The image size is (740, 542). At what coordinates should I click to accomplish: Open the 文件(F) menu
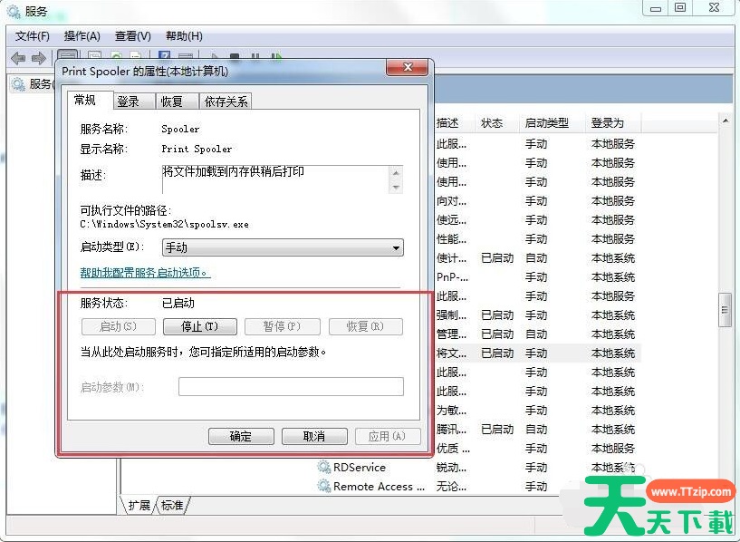[33, 36]
